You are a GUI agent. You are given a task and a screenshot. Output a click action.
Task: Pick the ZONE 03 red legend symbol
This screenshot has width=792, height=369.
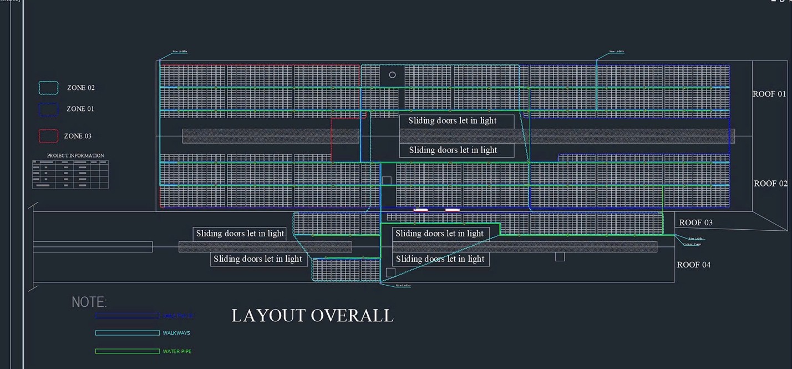coord(48,136)
